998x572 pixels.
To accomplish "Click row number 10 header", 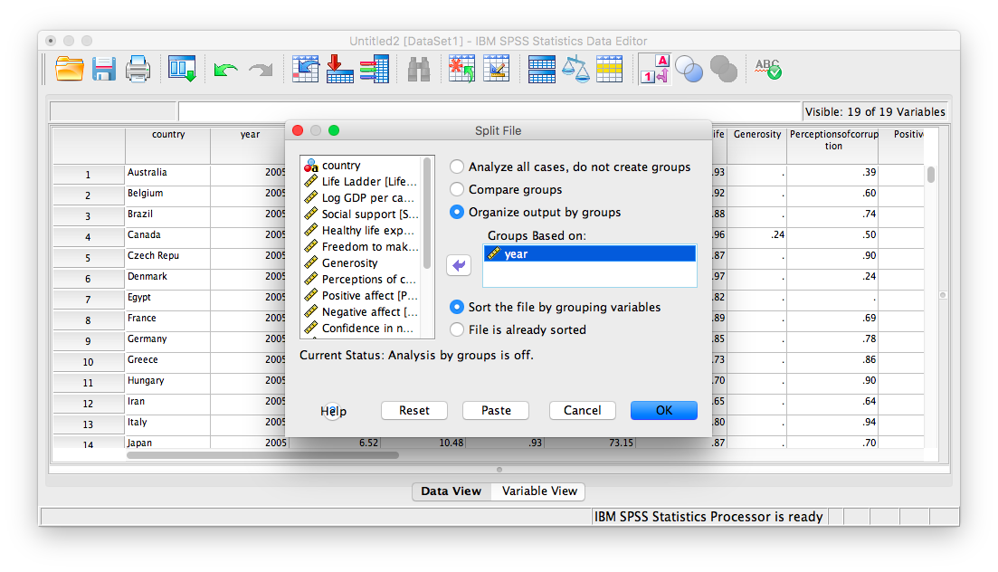I will pos(89,362).
